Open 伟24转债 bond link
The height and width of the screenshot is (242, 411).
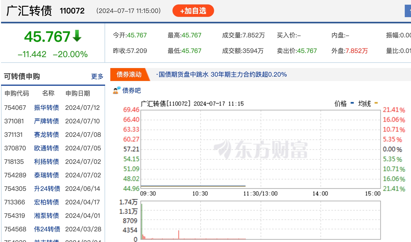[x=47, y=229]
